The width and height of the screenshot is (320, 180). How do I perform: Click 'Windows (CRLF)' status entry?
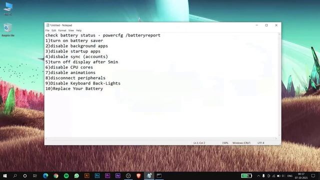241,143
